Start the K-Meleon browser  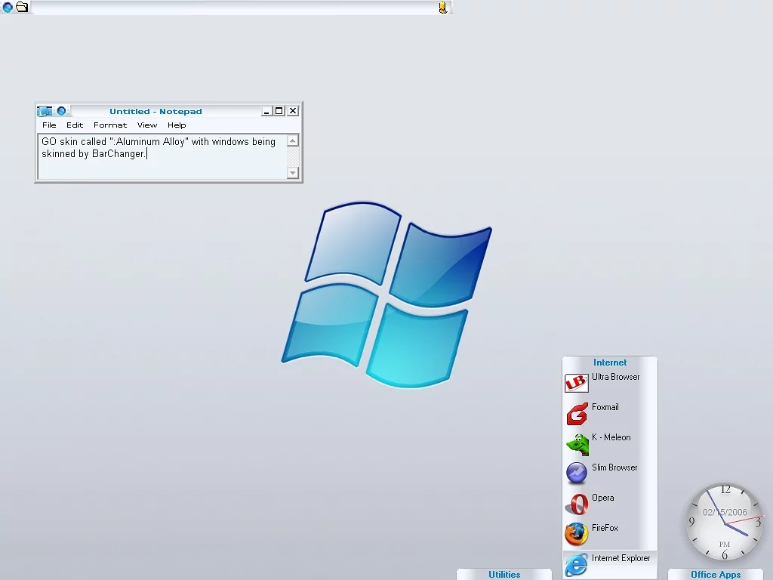[577, 444]
